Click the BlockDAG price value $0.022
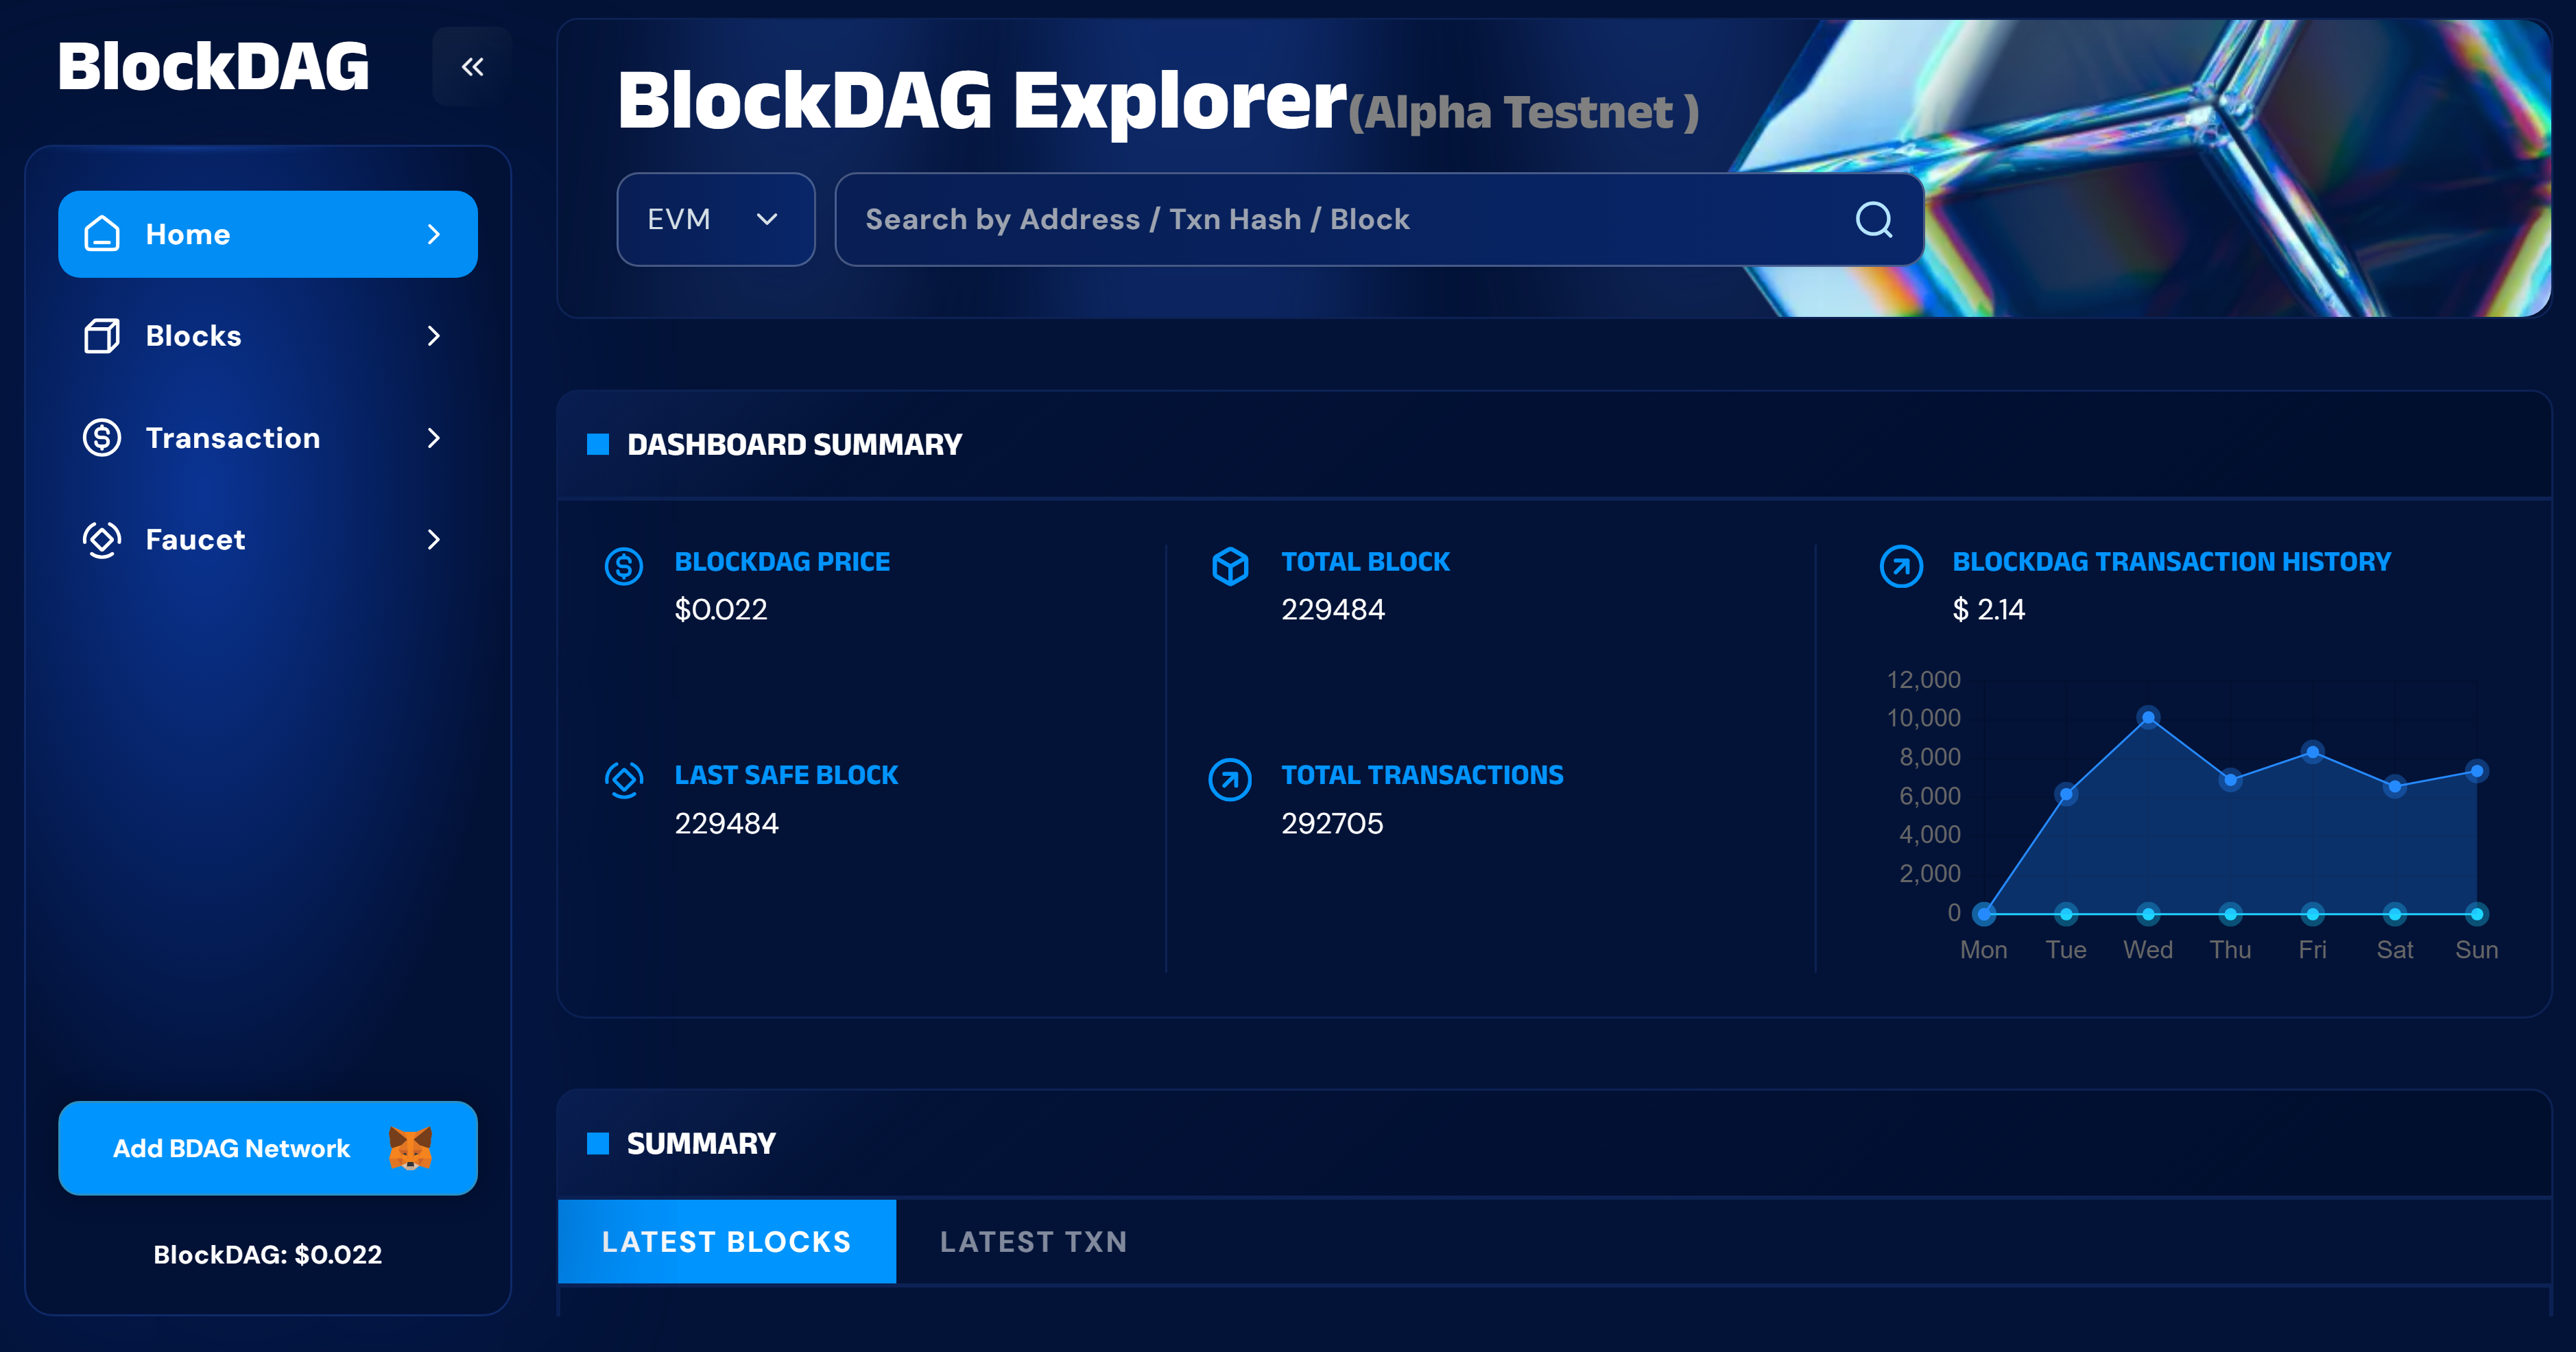The height and width of the screenshot is (1352, 2576). click(x=721, y=609)
